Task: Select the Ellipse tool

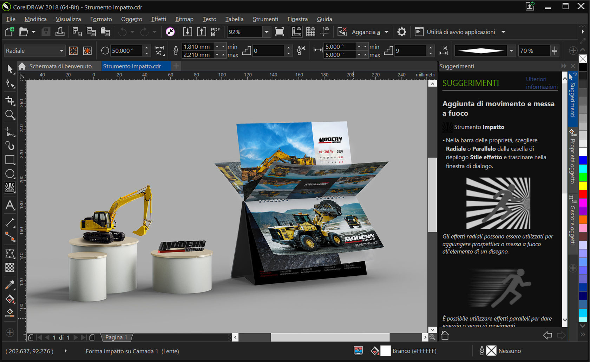Action: pyautogui.click(x=10, y=174)
